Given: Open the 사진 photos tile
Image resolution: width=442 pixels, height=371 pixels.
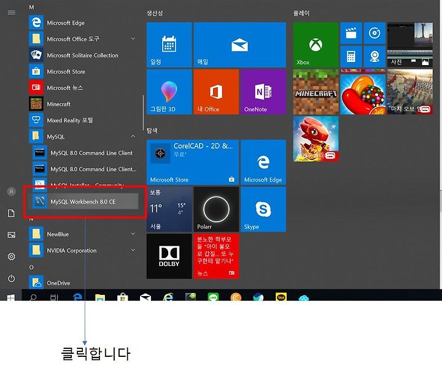Looking at the screenshot, I should (410, 45).
